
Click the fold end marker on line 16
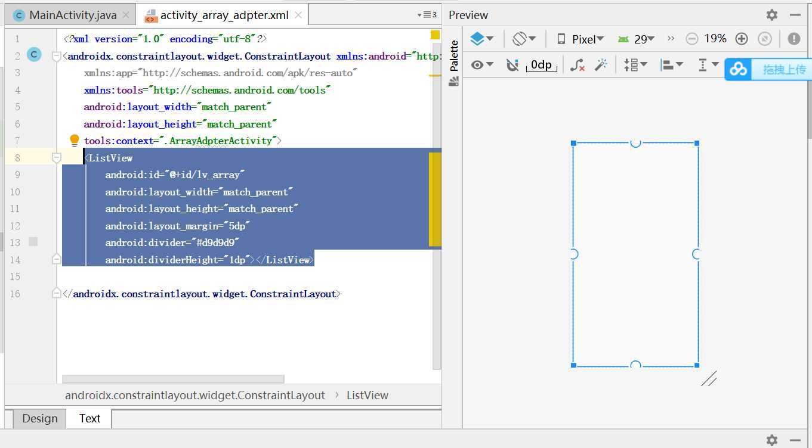click(x=56, y=293)
